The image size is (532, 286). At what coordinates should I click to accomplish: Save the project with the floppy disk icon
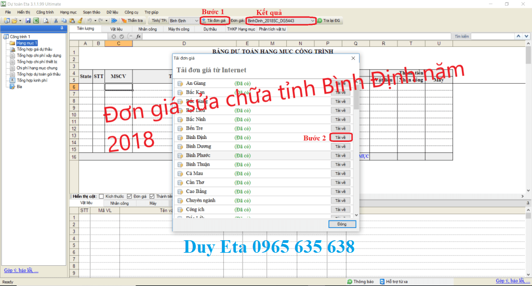[x=28, y=21]
